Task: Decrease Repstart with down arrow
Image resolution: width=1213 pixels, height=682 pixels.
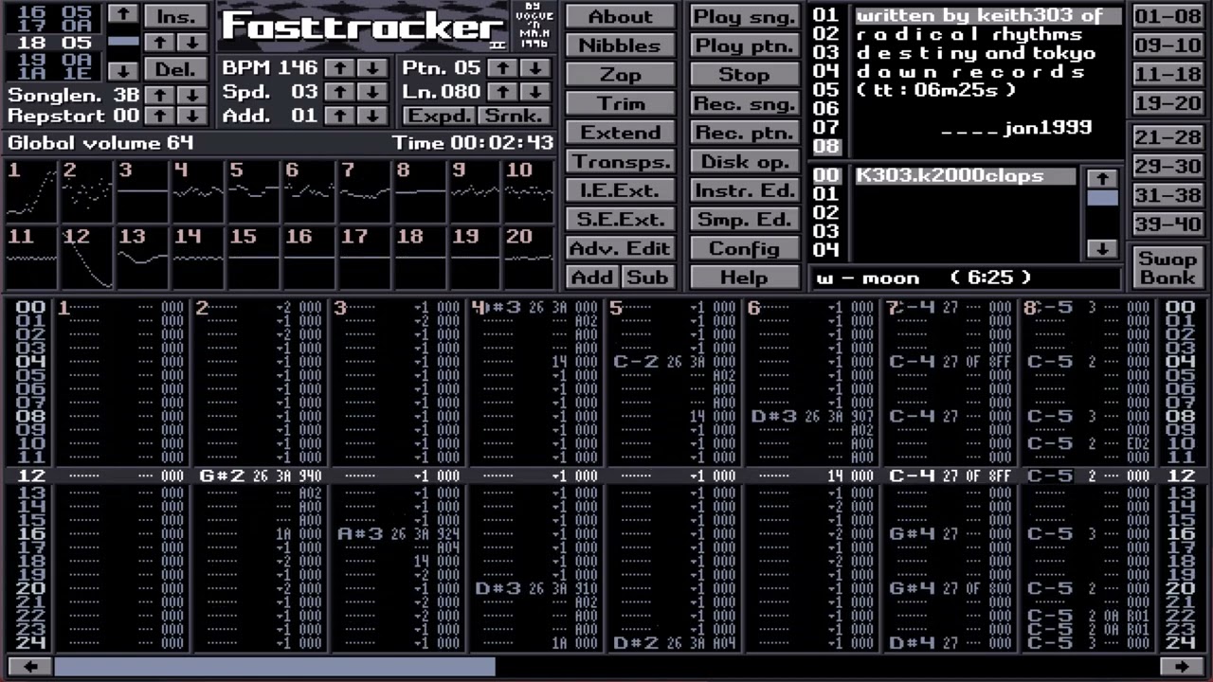Action: coord(193,116)
